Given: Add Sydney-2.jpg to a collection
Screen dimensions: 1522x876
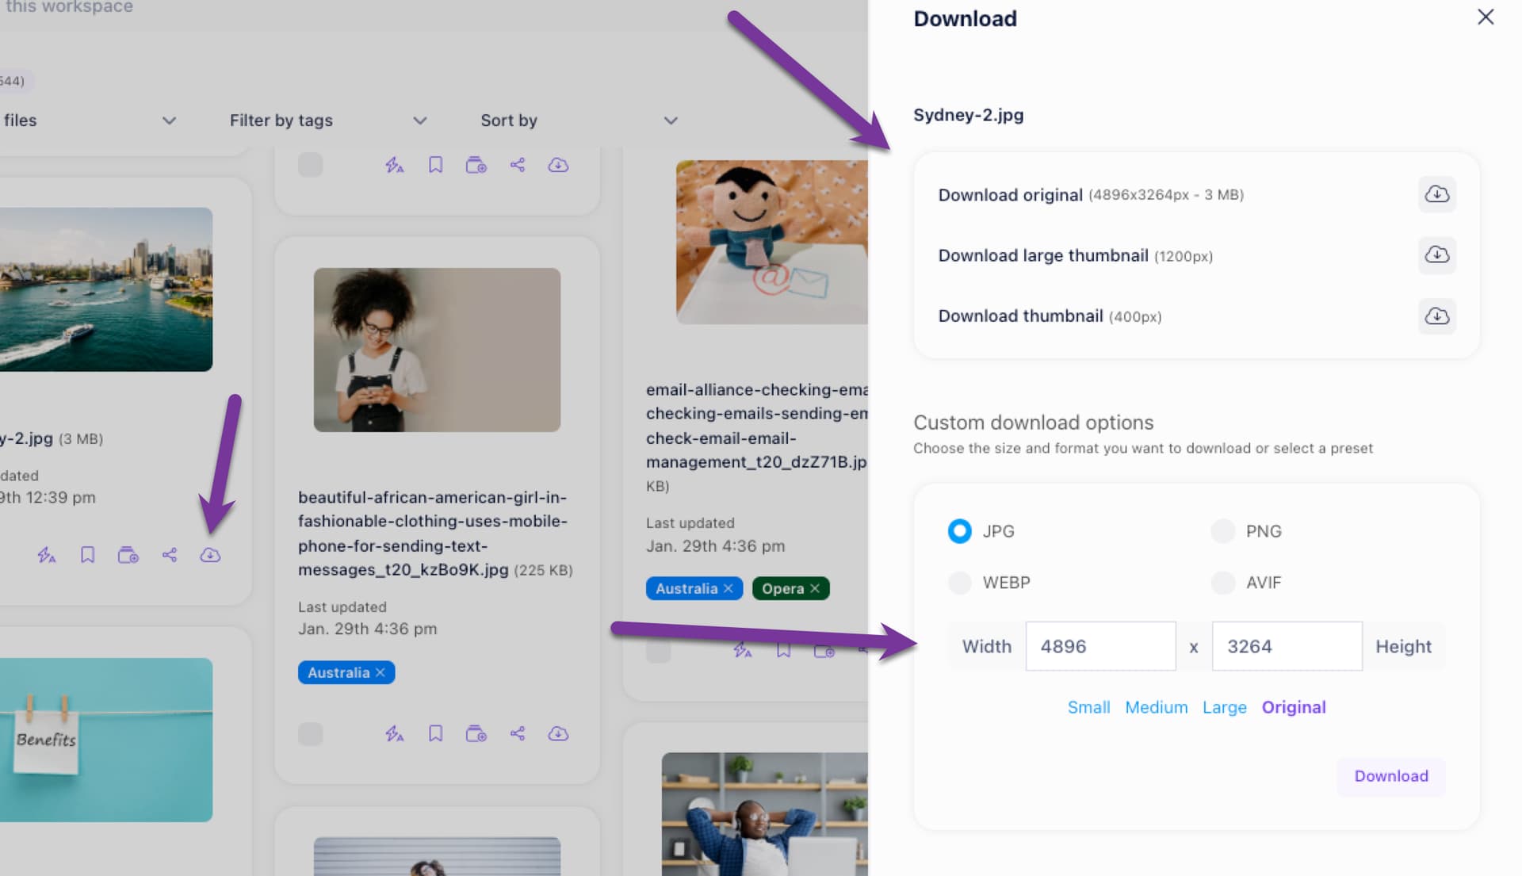Looking at the screenshot, I should coord(128,555).
